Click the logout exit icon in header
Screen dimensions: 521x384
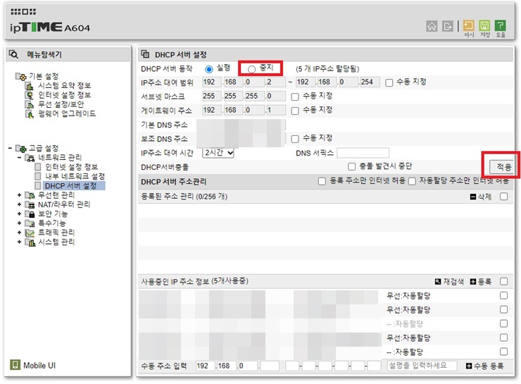tap(448, 26)
